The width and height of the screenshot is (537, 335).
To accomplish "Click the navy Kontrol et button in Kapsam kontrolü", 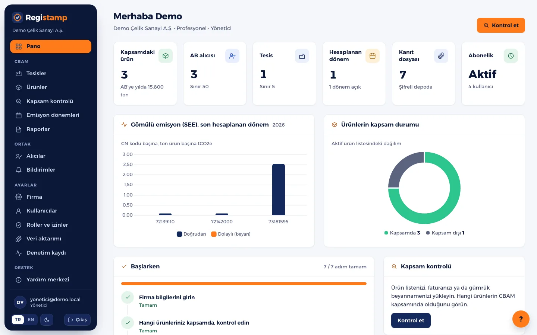I will (411, 320).
